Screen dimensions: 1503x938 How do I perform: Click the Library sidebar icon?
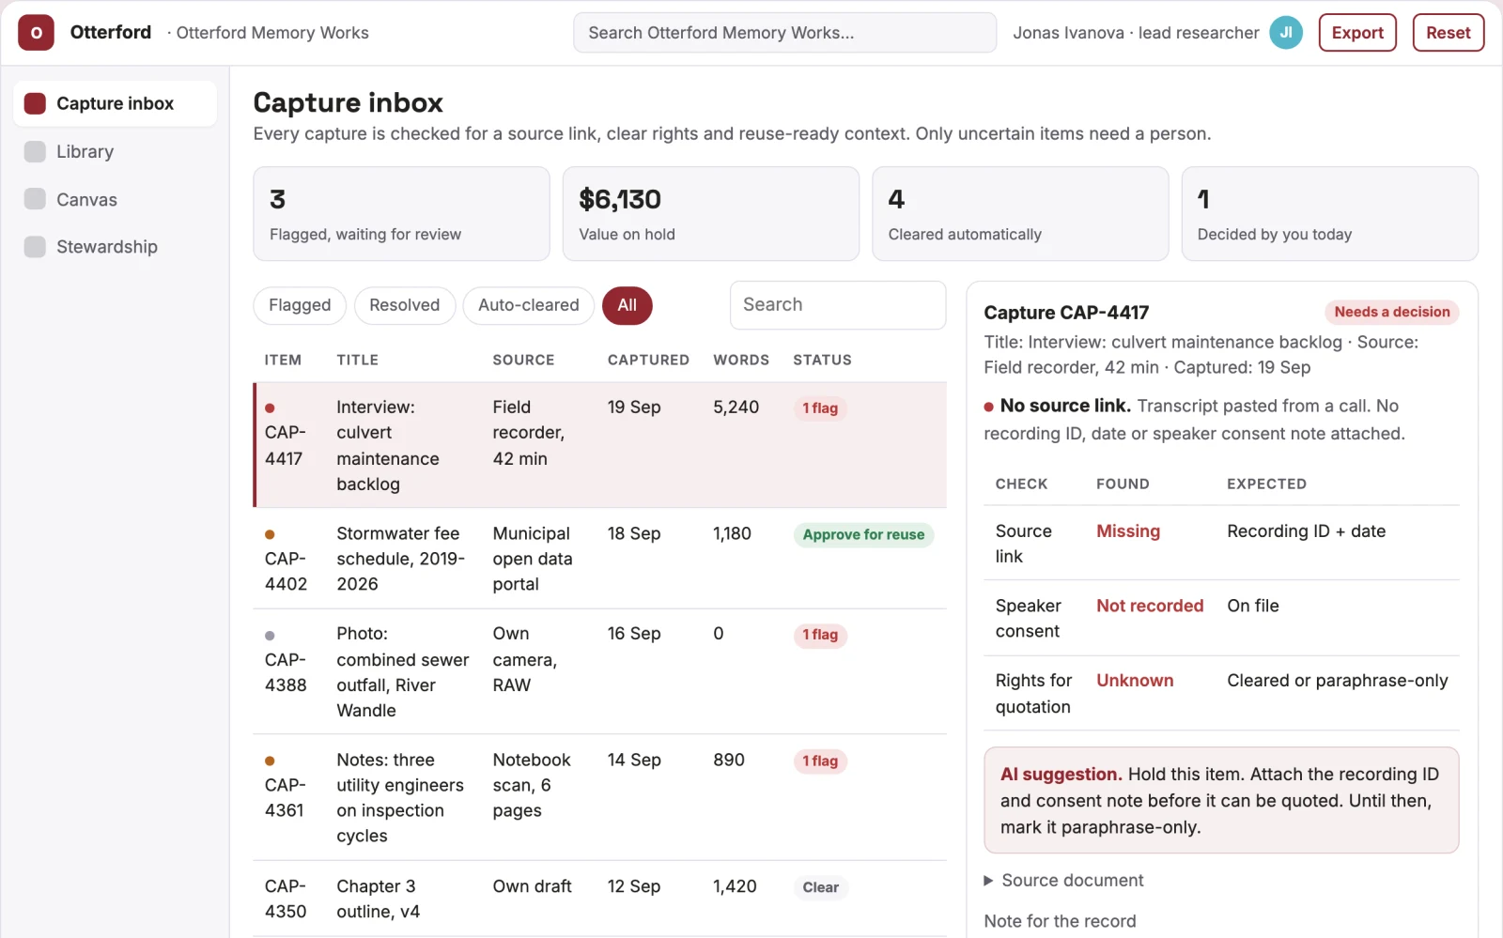coord(35,151)
